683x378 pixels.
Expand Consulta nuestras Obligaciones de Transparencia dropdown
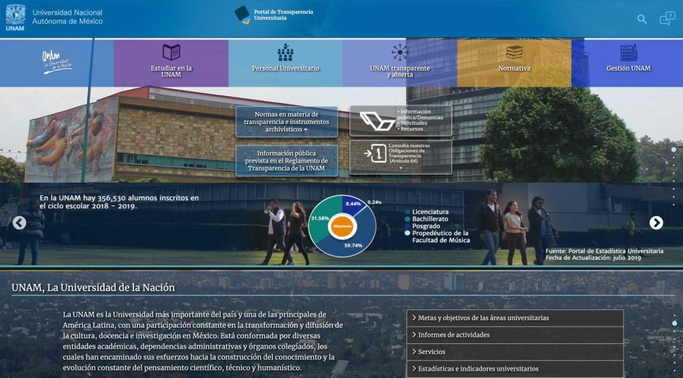point(401,157)
